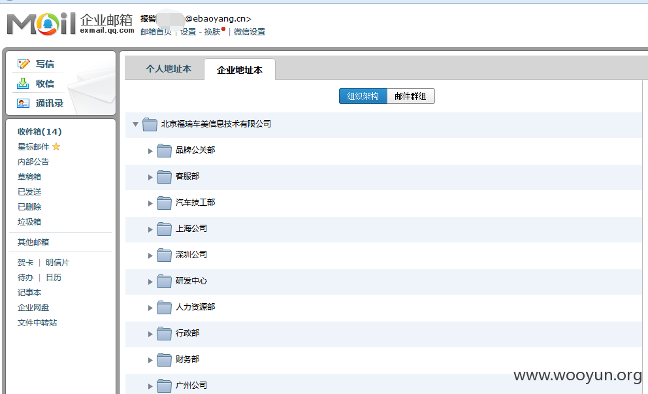Click the 行政部 folder icon
Image resolution: width=648 pixels, height=394 pixels.
[x=164, y=333]
